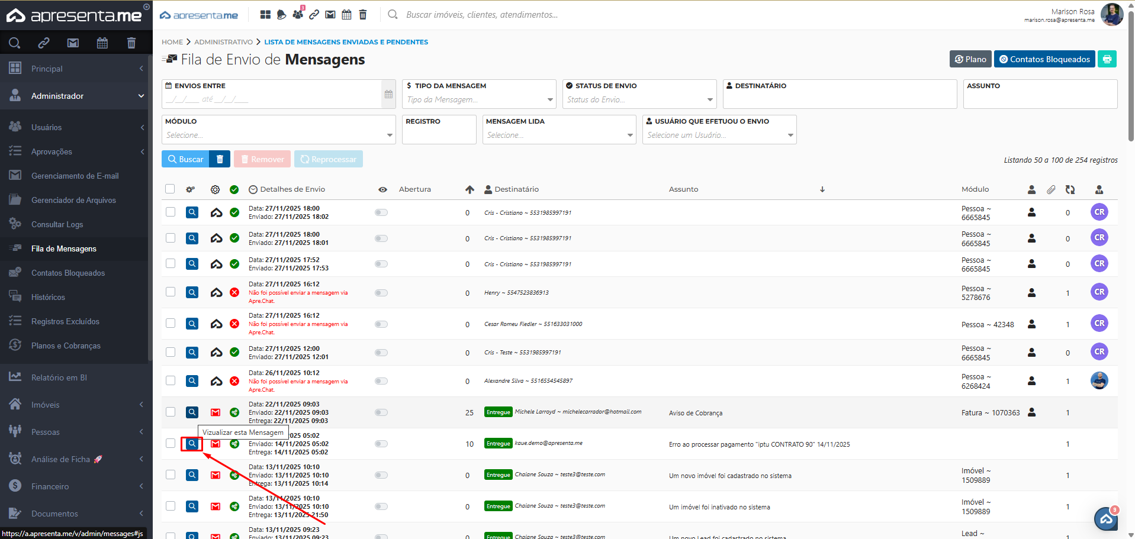Click the envelope icon in top toolbar
This screenshot has width=1135, height=539.
(x=330, y=15)
